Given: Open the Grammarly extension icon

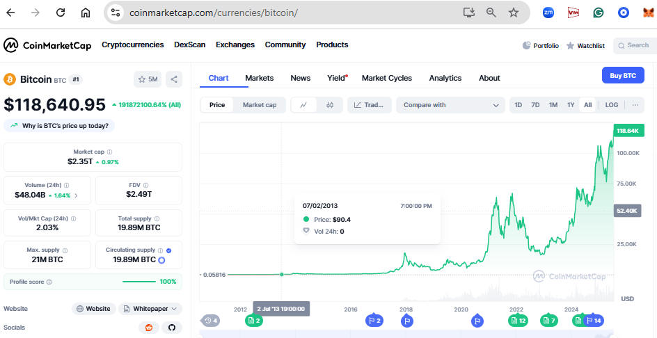Looking at the screenshot, I should pos(599,13).
